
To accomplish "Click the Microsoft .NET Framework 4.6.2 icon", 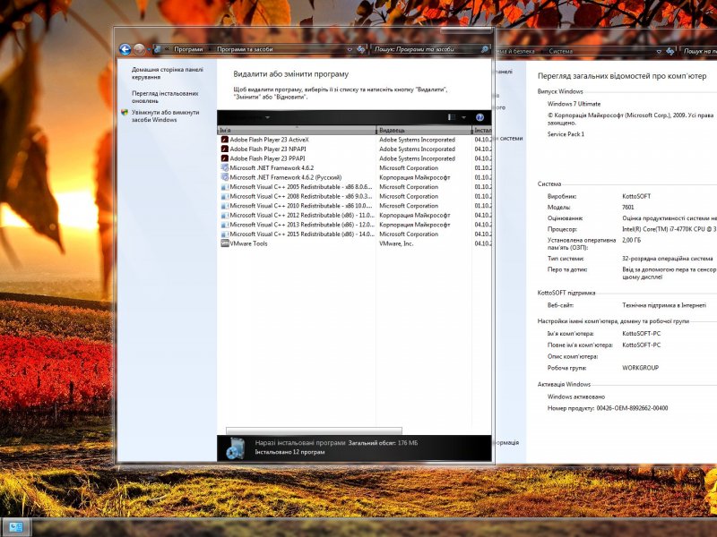I will (225, 167).
